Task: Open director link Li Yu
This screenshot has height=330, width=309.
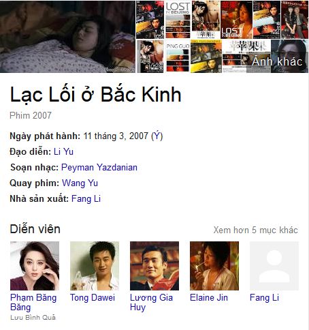Action: pos(63,152)
